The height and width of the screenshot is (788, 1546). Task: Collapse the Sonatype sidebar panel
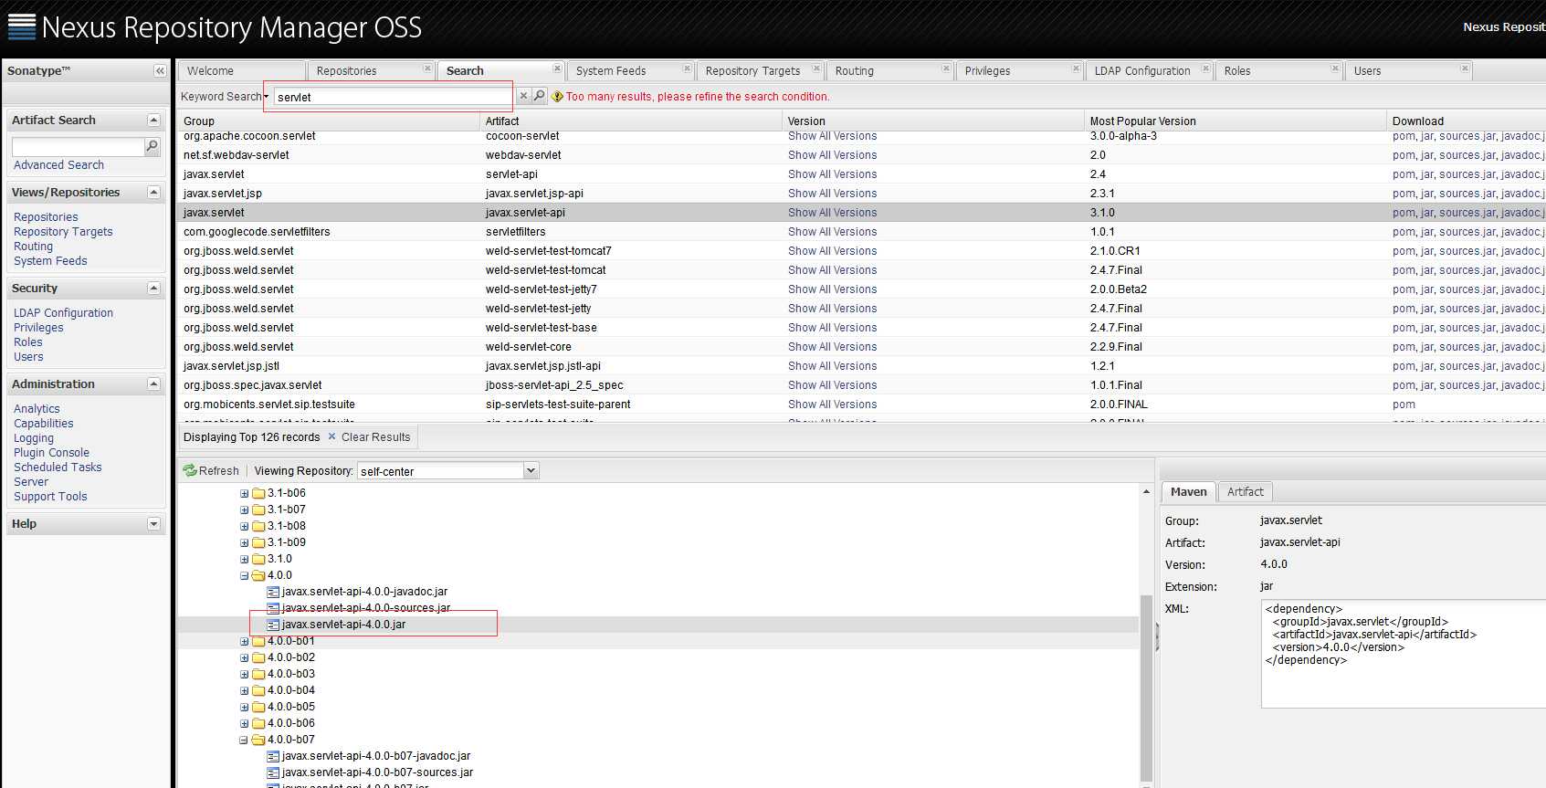click(160, 70)
